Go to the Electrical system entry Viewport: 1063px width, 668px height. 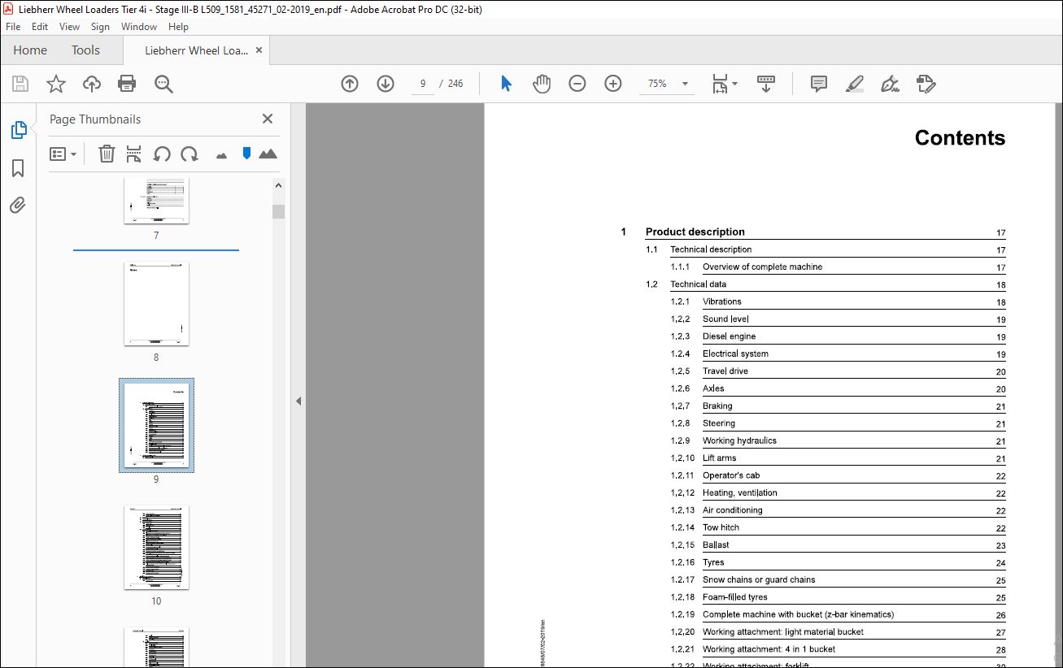[x=735, y=354]
